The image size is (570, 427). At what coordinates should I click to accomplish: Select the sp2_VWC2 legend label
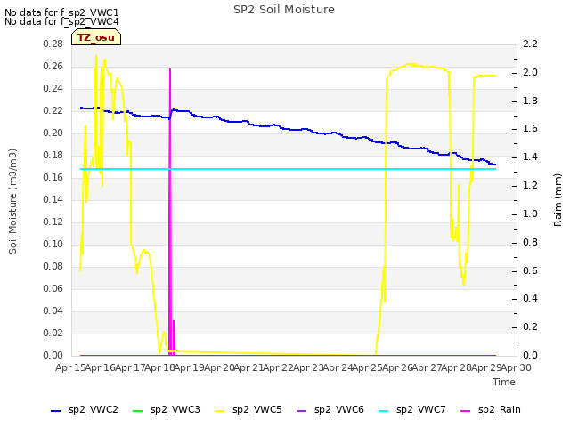(x=94, y=410)
